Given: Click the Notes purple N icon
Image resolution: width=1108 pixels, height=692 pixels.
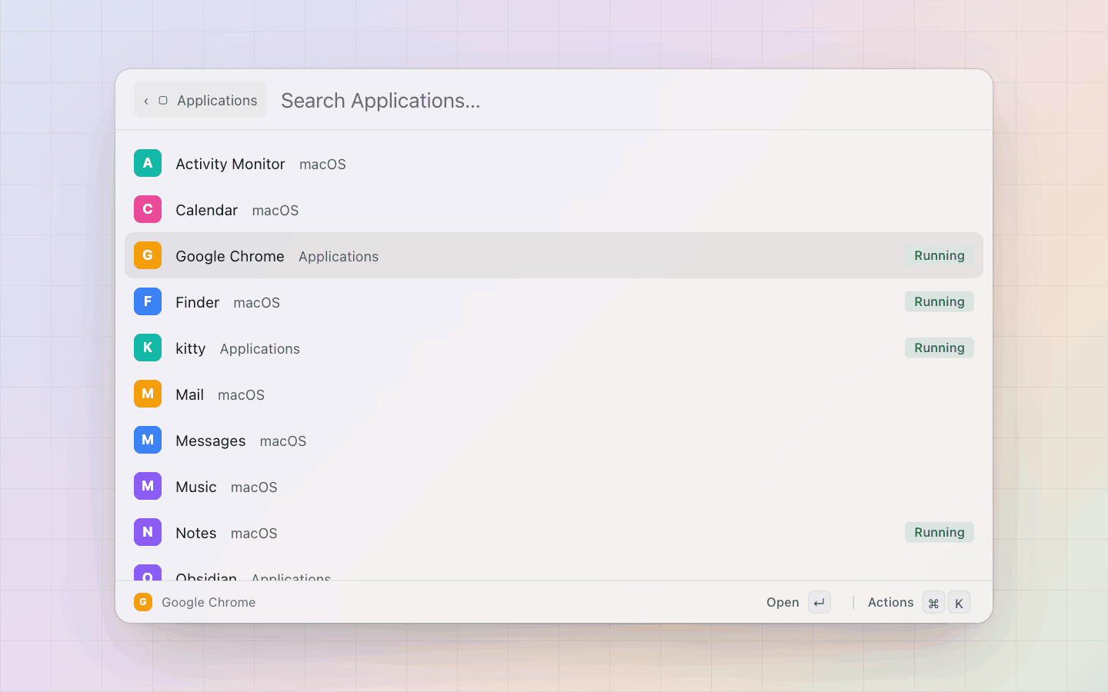Looking at the screenshot, I should 148,532.
